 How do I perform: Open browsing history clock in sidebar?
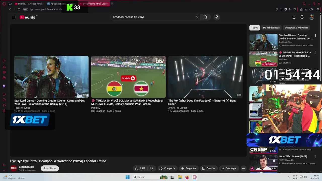pyautogui.click(x=4, y=100)
